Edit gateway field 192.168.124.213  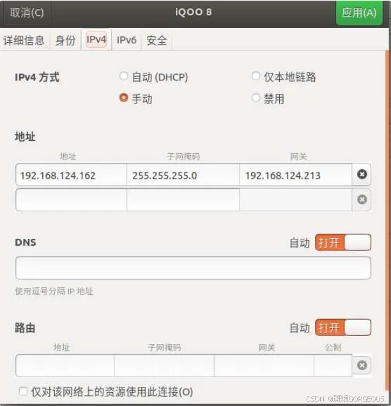coord(296,176)
